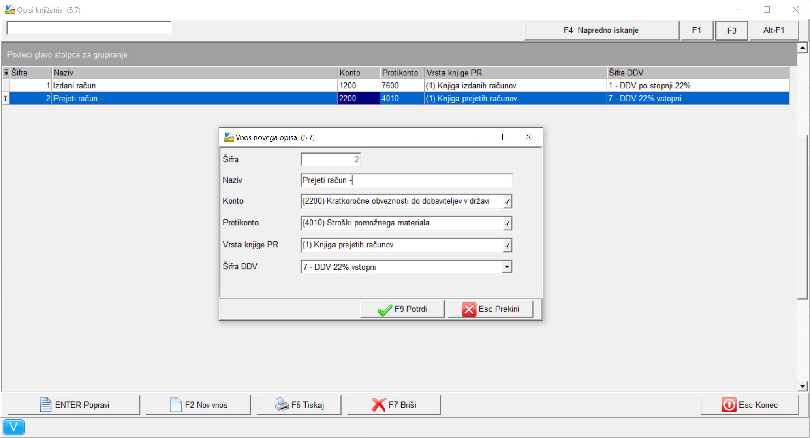Click the scroll up arrow of the table
810x438 pixels.
coord(803,48)
